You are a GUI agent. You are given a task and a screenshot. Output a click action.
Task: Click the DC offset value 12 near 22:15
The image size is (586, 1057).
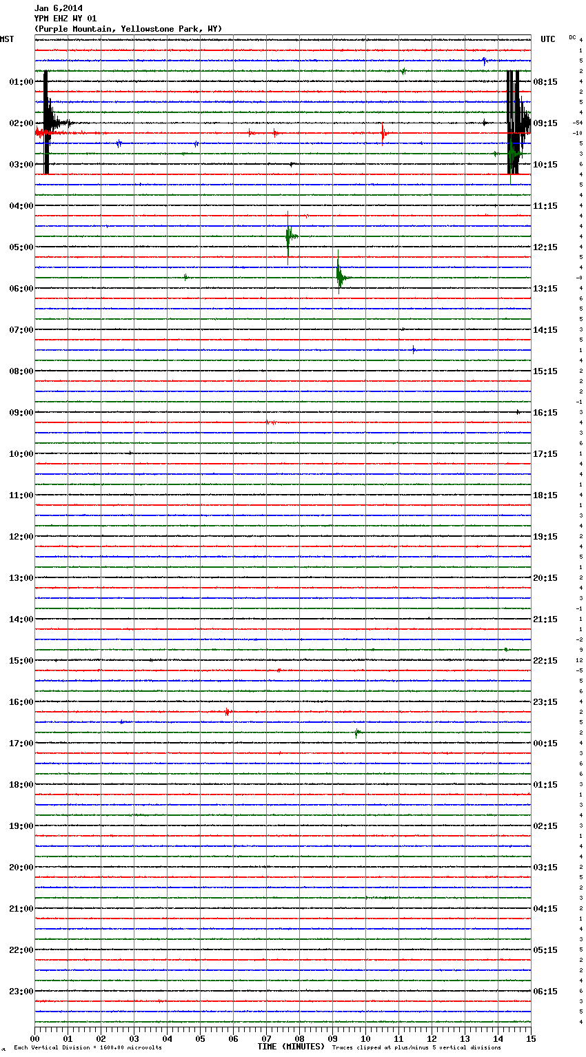pos(580,660)
